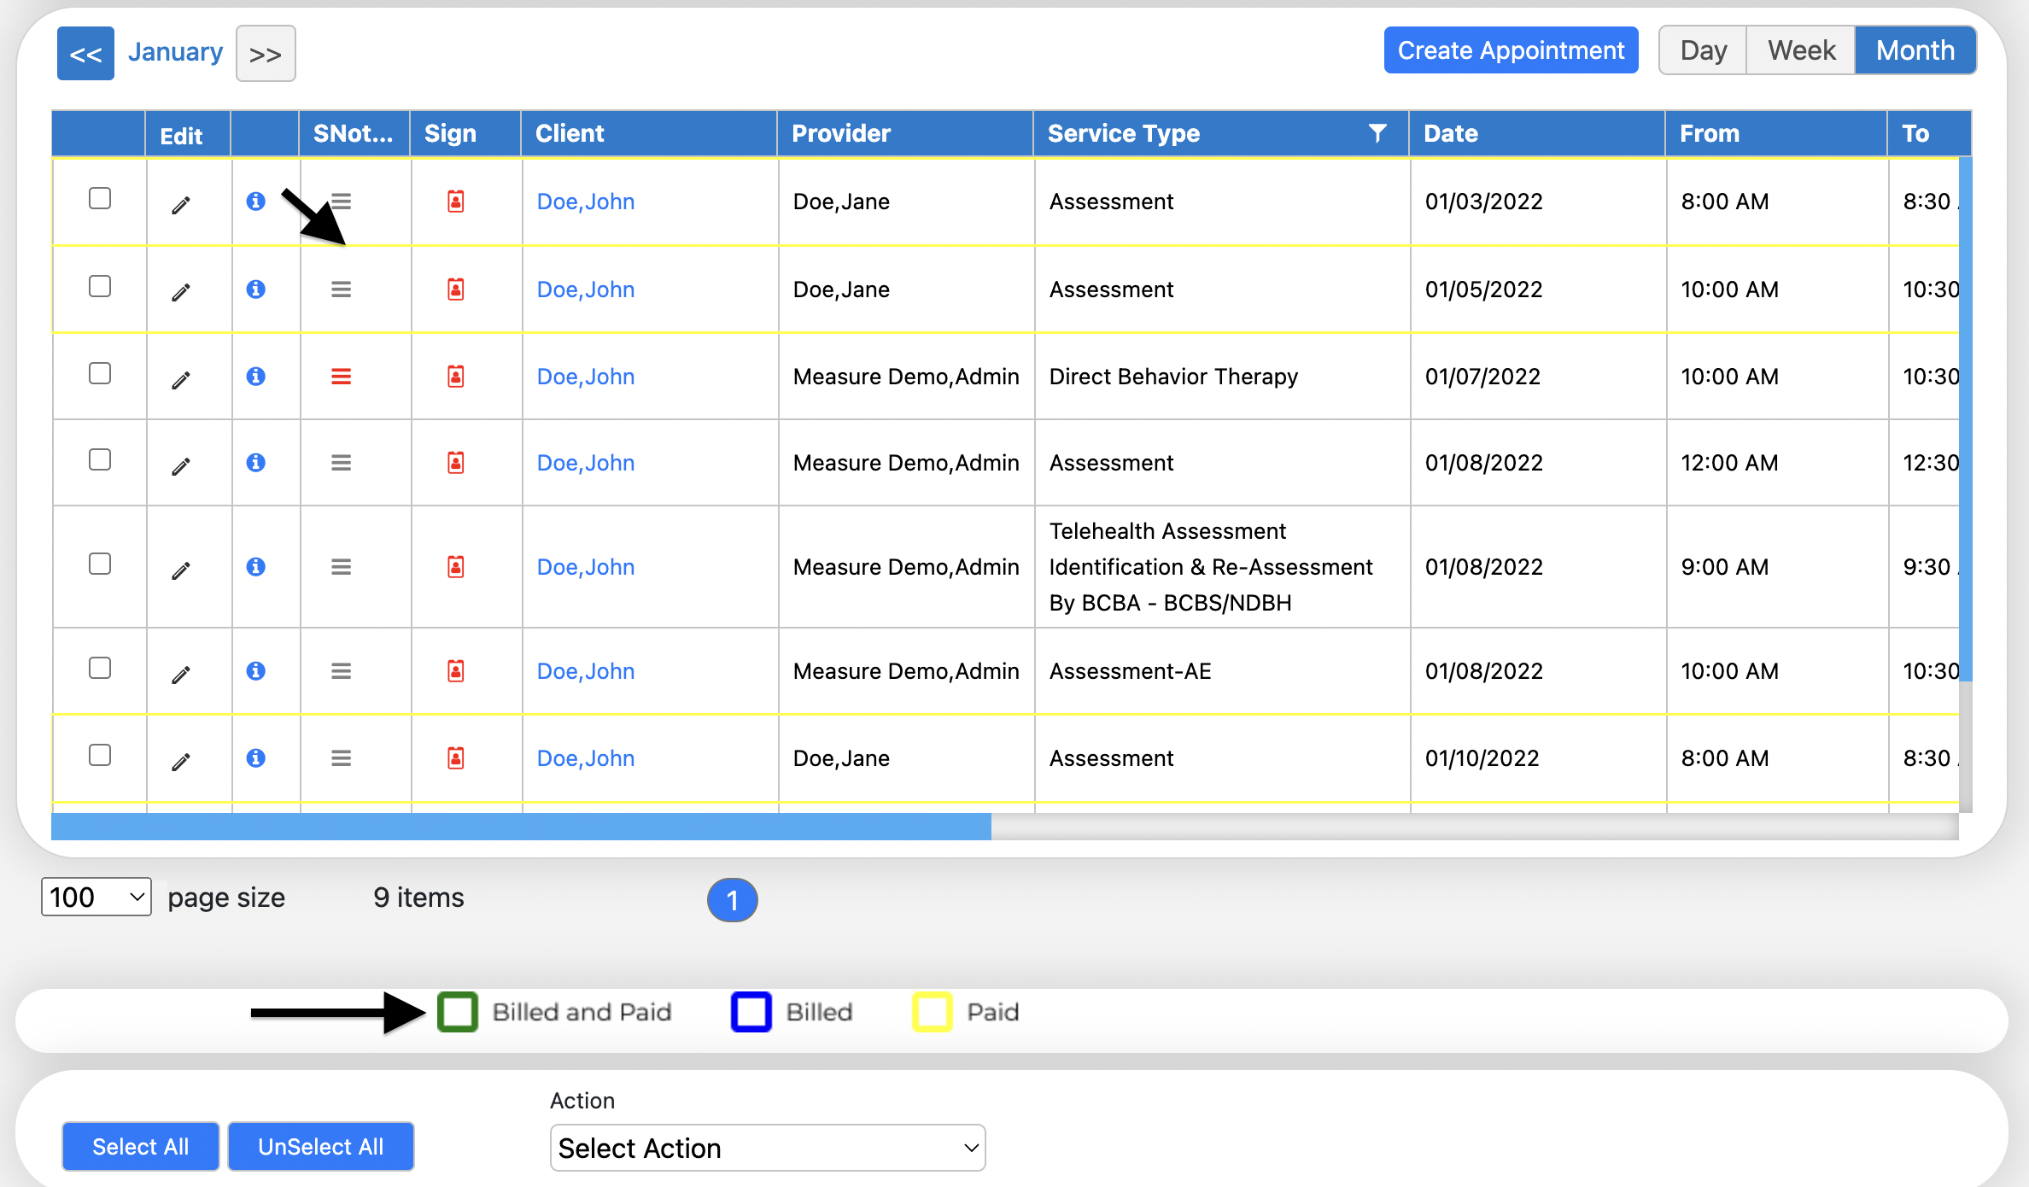The width and height of the screenshot is (2029, 1187).
Task: Select checkbox for Assessment-AE appointment
Action: click(100, 668)
